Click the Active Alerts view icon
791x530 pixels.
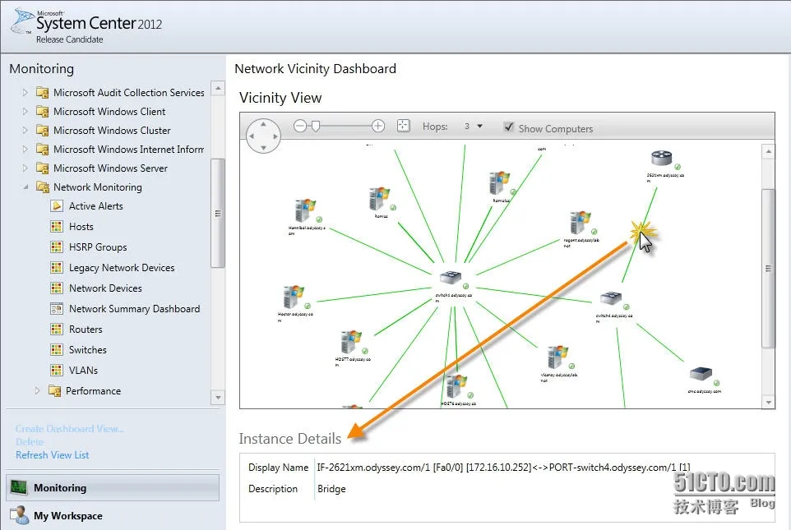coord(57,205)
